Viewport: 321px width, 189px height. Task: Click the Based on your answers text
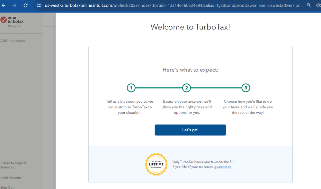coord(187,107)
